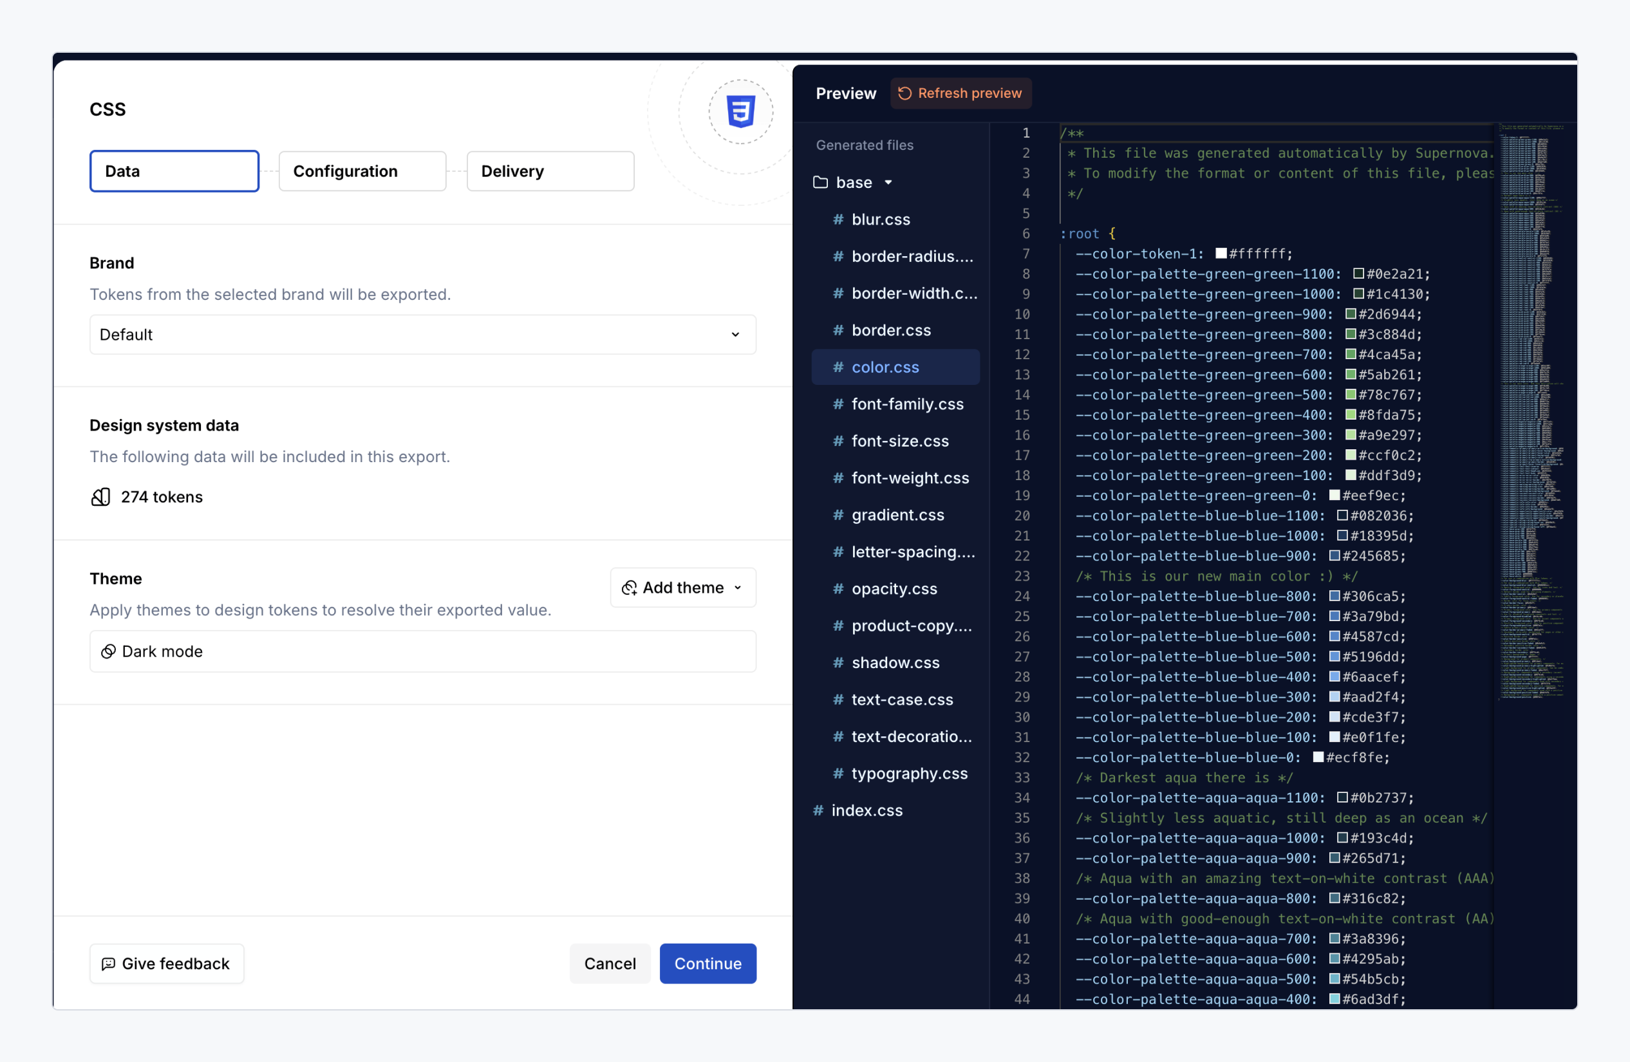Click the Continue button
Screen dimensions: 1630x1062
pos(707,964)
